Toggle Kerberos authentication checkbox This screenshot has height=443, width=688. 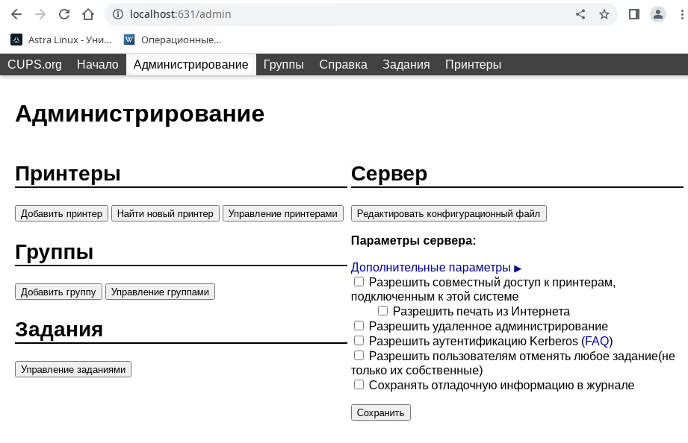[359, 341]
